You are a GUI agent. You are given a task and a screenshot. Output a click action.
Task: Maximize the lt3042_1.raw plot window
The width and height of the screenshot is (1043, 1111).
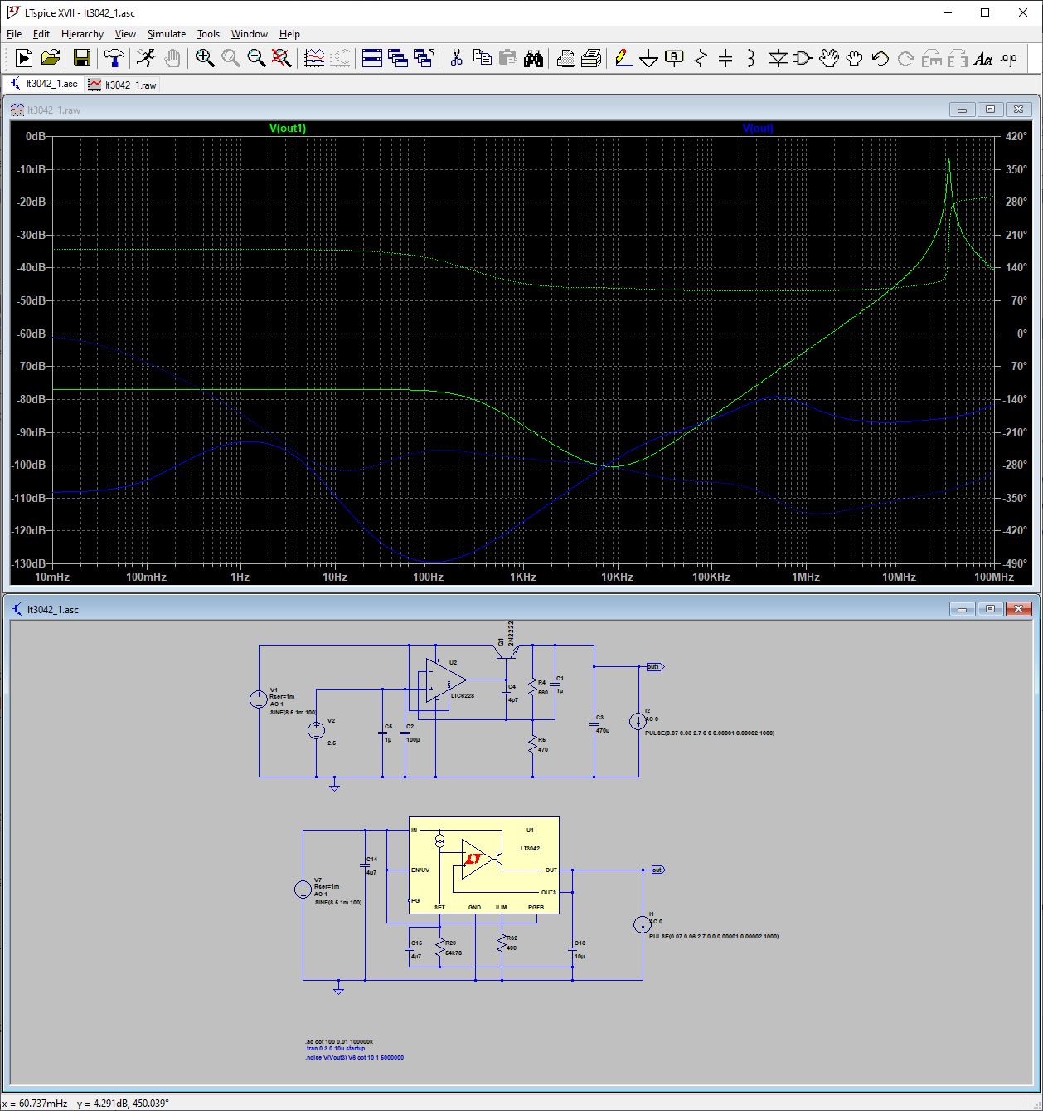991,110
